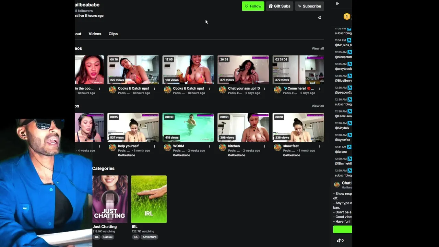Click the Adventure tag under IRL

(x=149, y=237)
